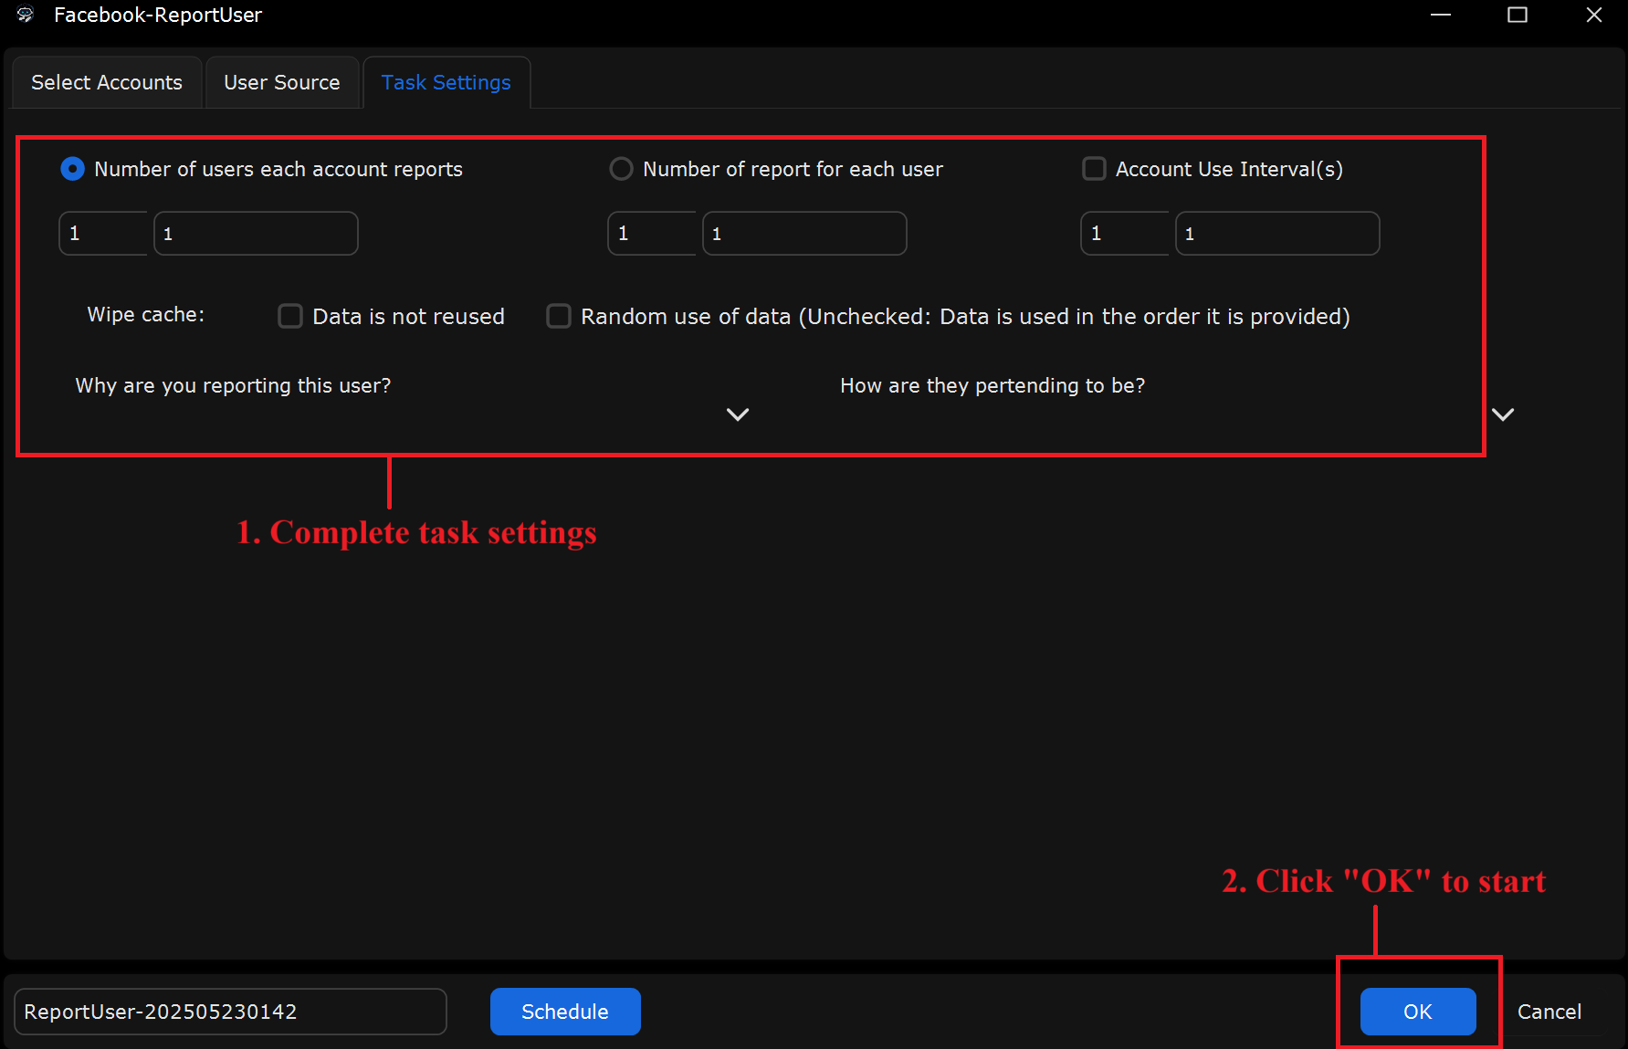Click the minimum Account Use Interval field
The height and width of the screenshot is (1049, 1628).
click(x=1125, y=234)
